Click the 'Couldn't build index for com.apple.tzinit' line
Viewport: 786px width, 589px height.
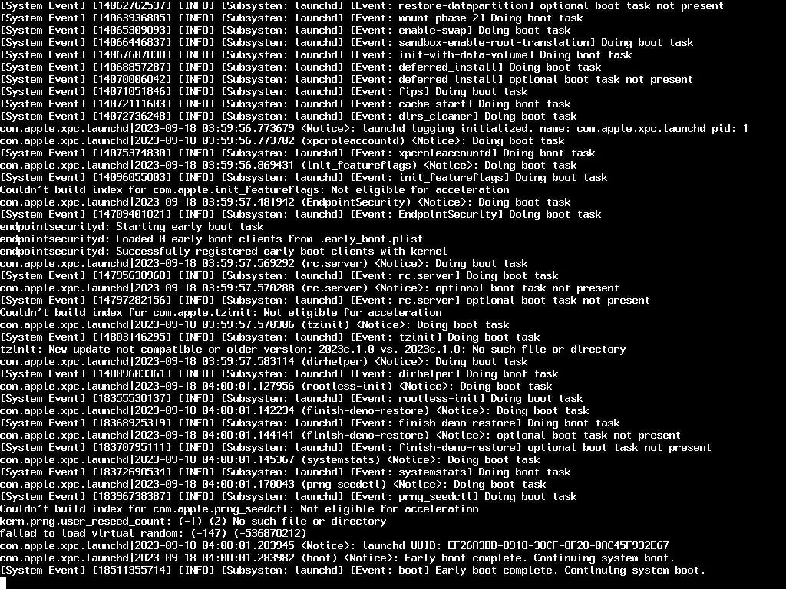(220, 313)
